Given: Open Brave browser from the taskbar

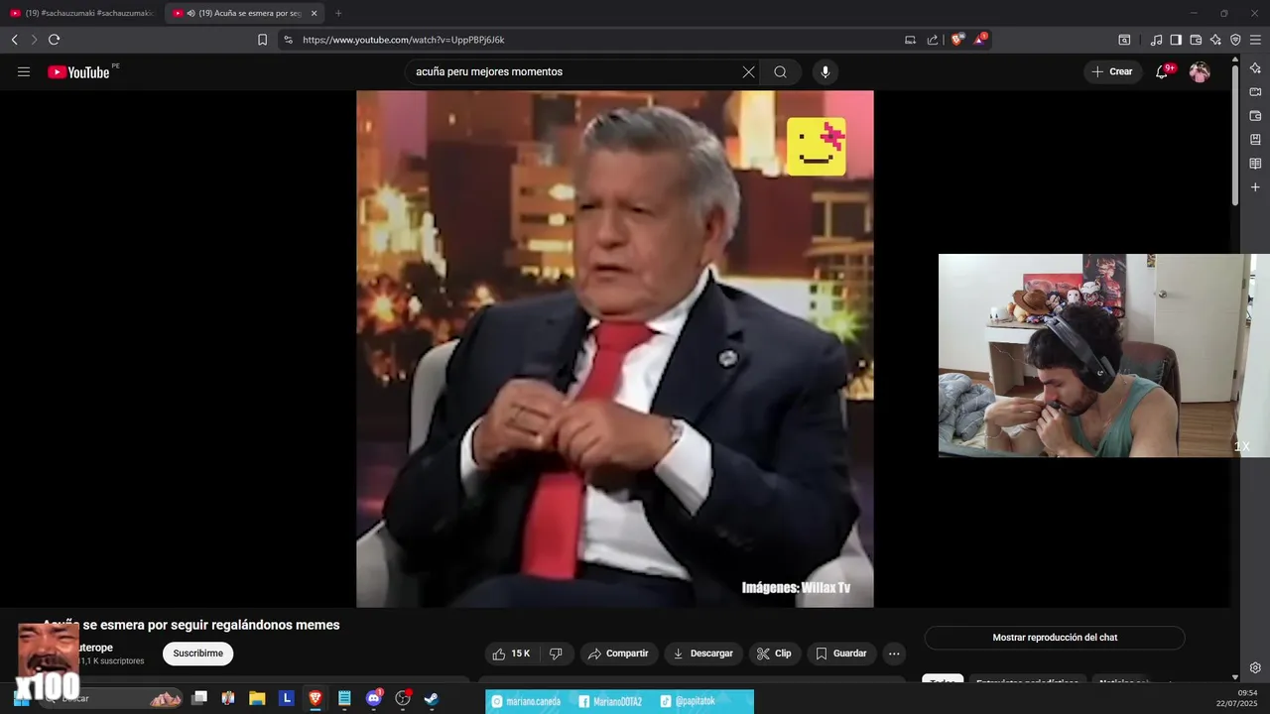Looking at the screenshot, I should point(316,698).
